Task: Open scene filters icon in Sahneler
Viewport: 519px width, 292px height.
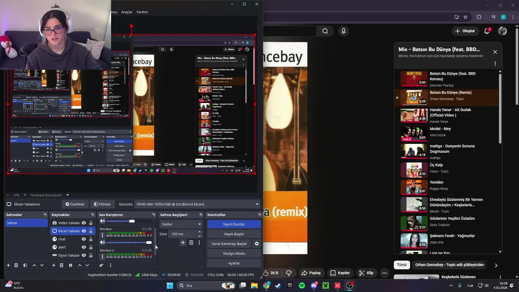Action: pyautogui.click(x=25, y=265)
